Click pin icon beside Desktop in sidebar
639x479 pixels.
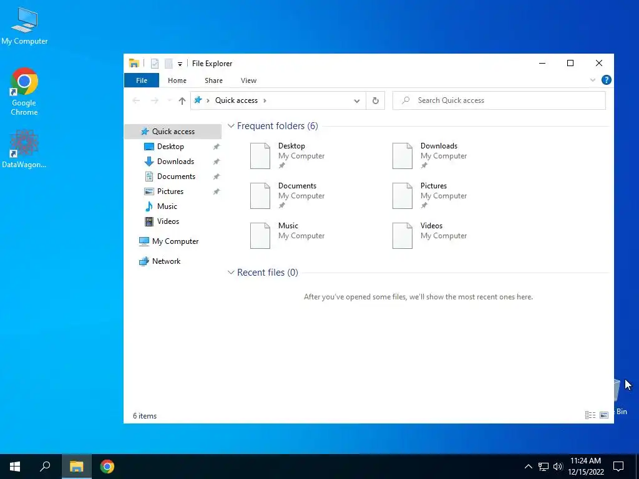click(217, 147)
